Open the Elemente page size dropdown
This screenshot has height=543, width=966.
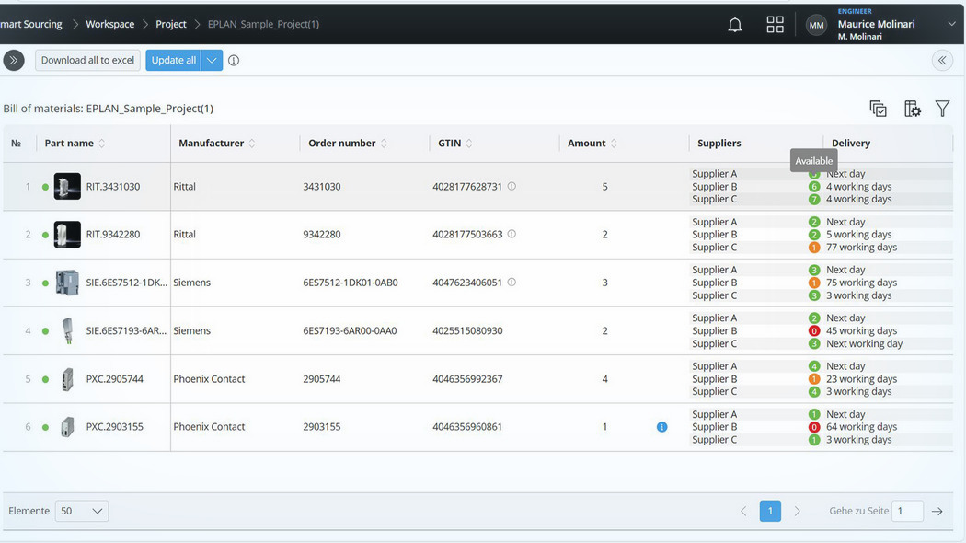[82, 511]
